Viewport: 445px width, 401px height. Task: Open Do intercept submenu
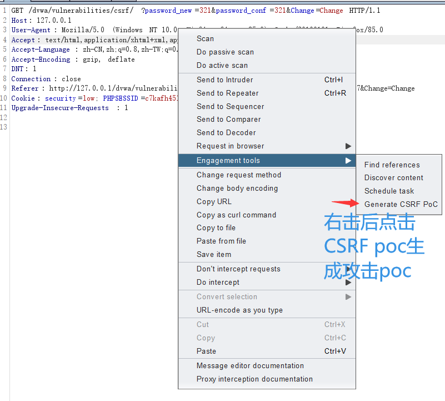[267, 283]
